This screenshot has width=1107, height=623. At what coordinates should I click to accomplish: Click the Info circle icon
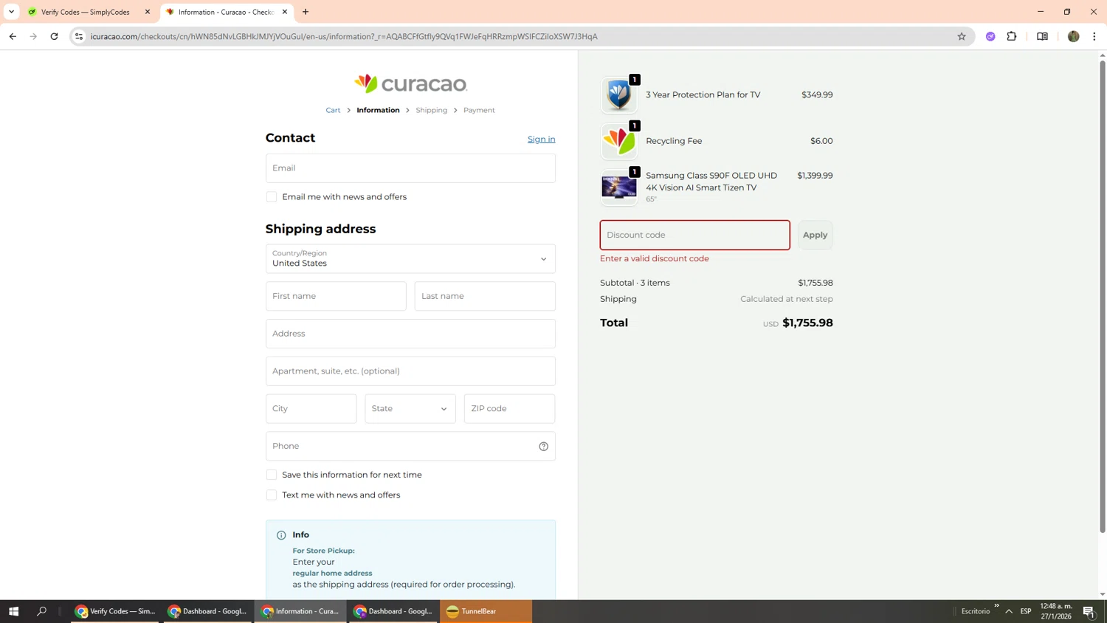coord(281,535)
